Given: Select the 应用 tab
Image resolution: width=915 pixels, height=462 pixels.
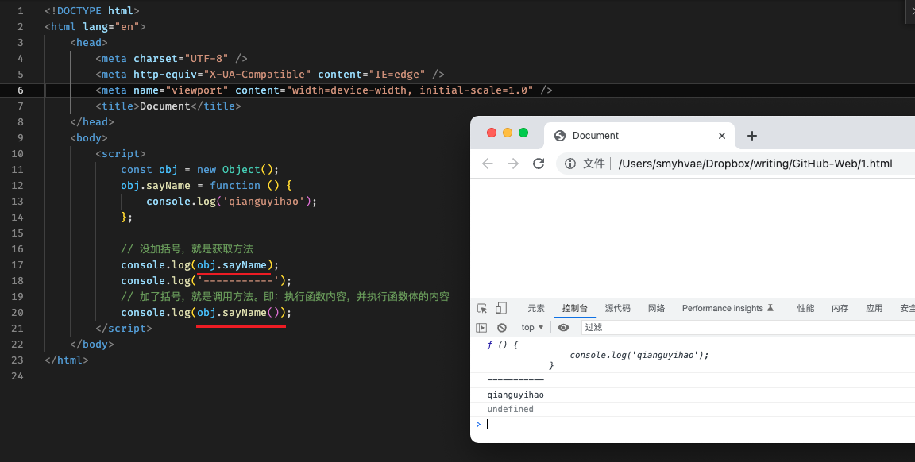Looking at the screenshot, I should (874, 308).
